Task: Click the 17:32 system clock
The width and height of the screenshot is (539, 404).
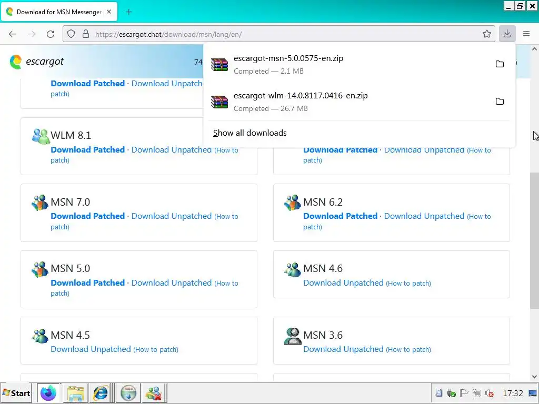Action: (513, 393)
